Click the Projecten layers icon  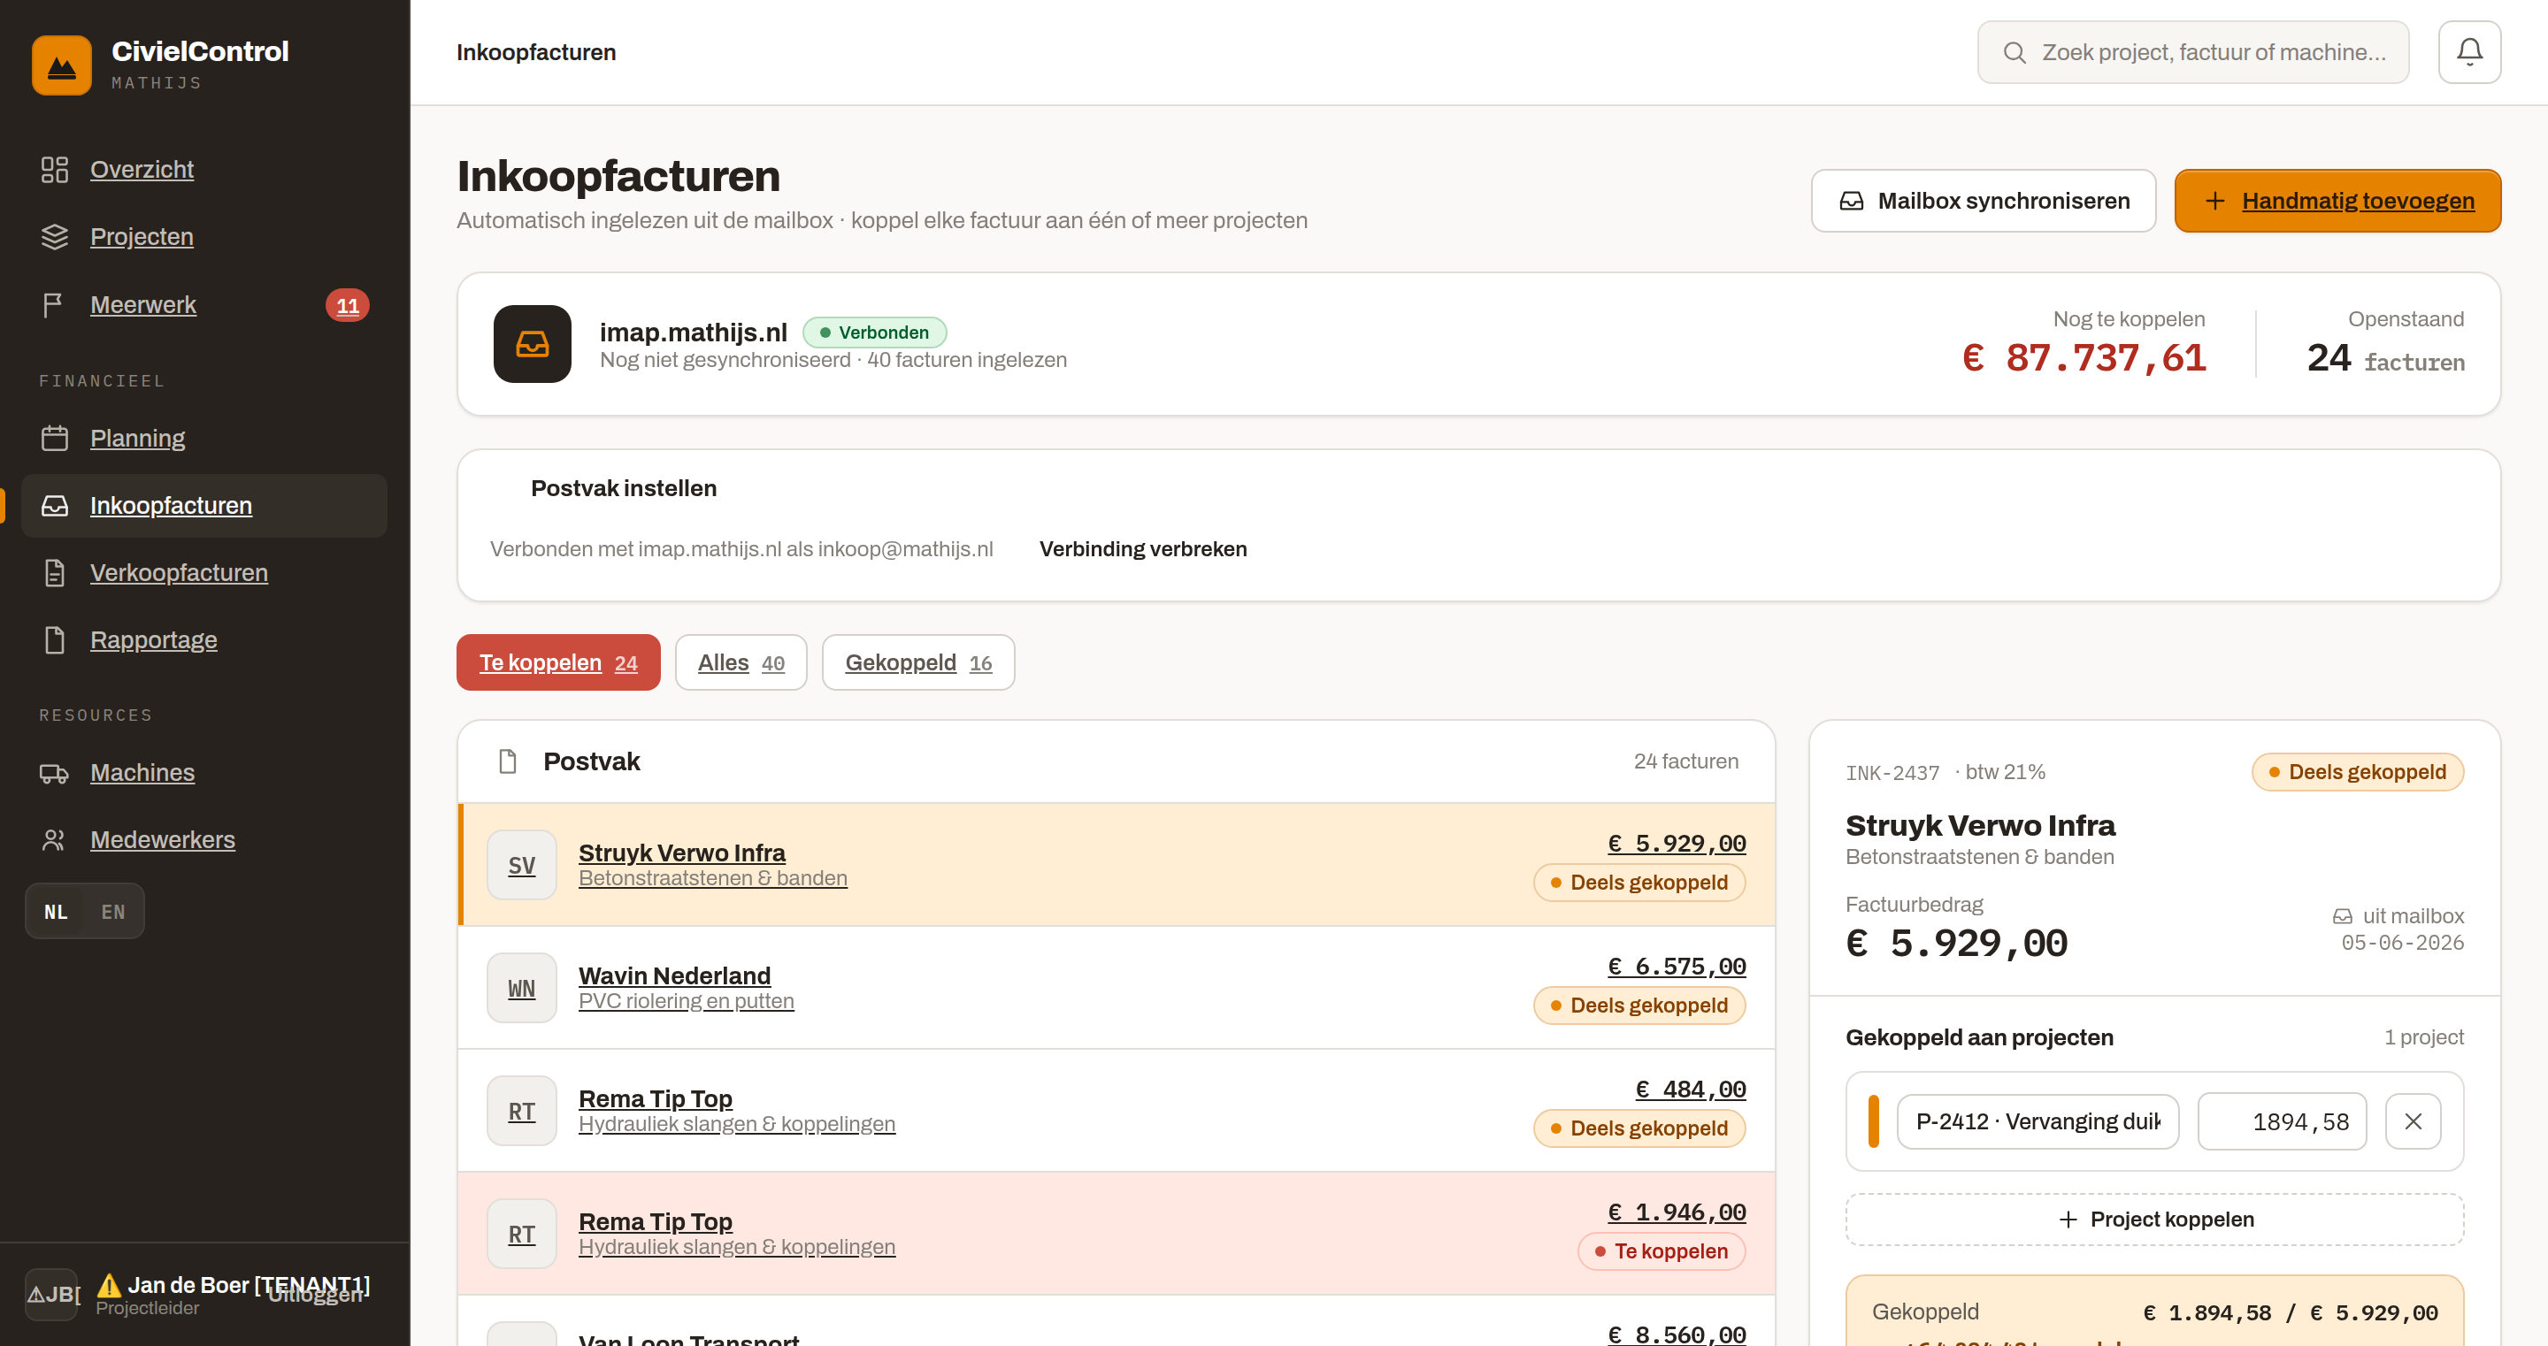click(54, 236)
